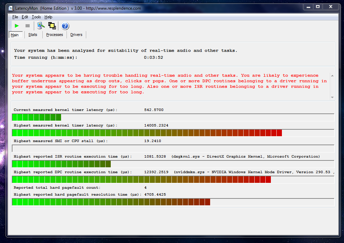Image resolution: width=344 pixels, height=243 pixels.
Task: Open the options toolbar icon with the wrench
Action: (41, 26)
